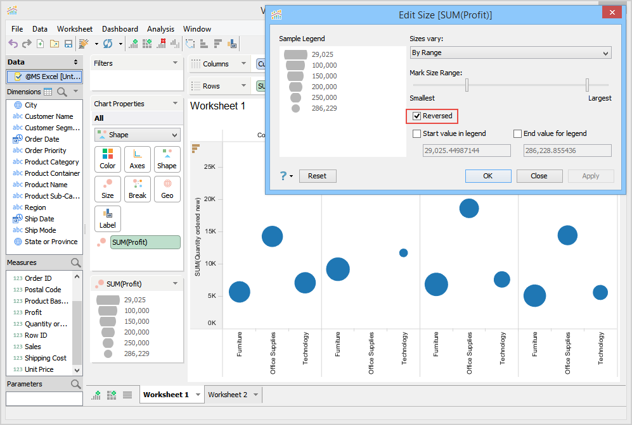632x425 pixels.
Task: Open the Rows shelf dropdown arrow
Action: coord(243,85)
